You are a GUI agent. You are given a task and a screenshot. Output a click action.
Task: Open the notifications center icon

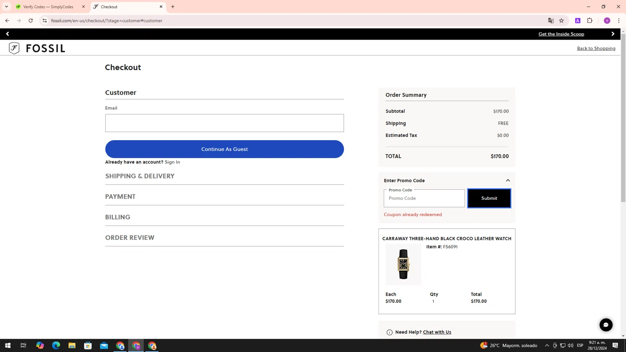pyautogui.click(x=615, y=345)
